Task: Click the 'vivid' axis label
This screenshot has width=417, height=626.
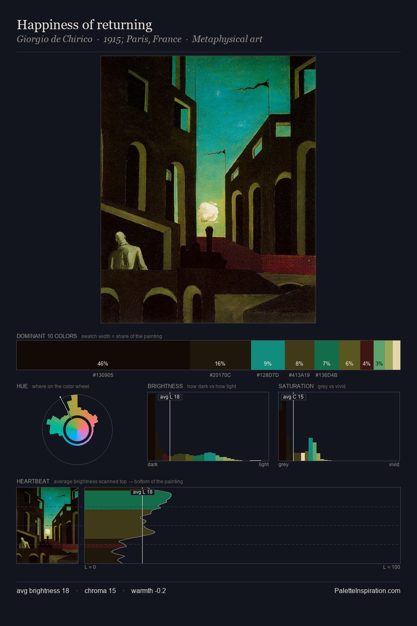Action: pyautogui.click(x=394, y=464)
